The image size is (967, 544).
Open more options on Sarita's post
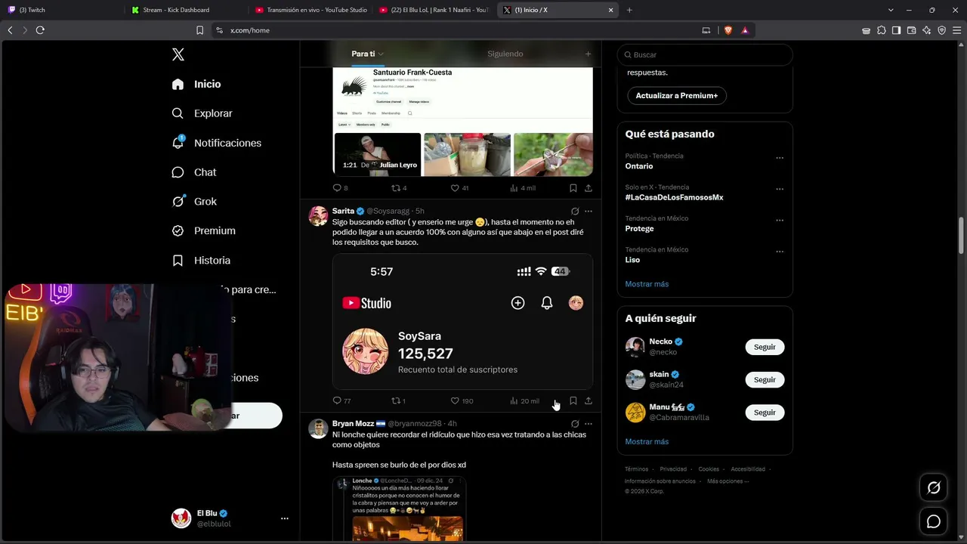[589, 212]
